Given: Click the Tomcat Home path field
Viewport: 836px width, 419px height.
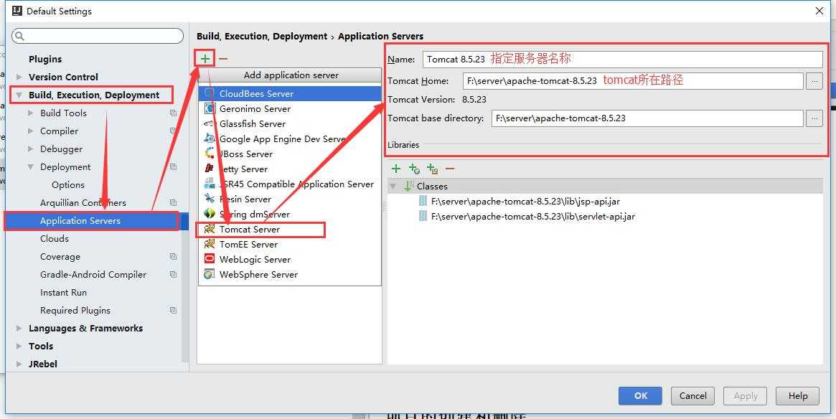Looking at the screenshot, I should (x=633, y=81).
